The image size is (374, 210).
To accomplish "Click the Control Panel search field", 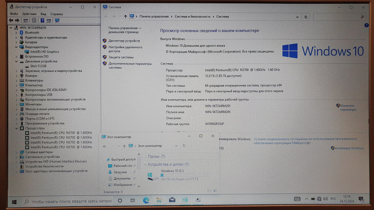I will click(x=339, y=17).
